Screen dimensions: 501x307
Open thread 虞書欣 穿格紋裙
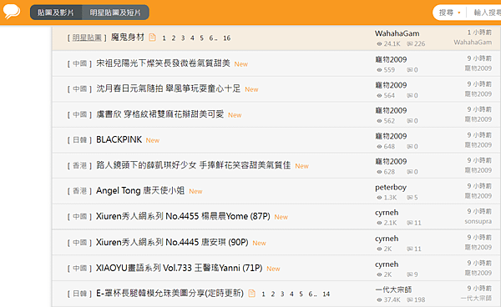coord(159,114)
